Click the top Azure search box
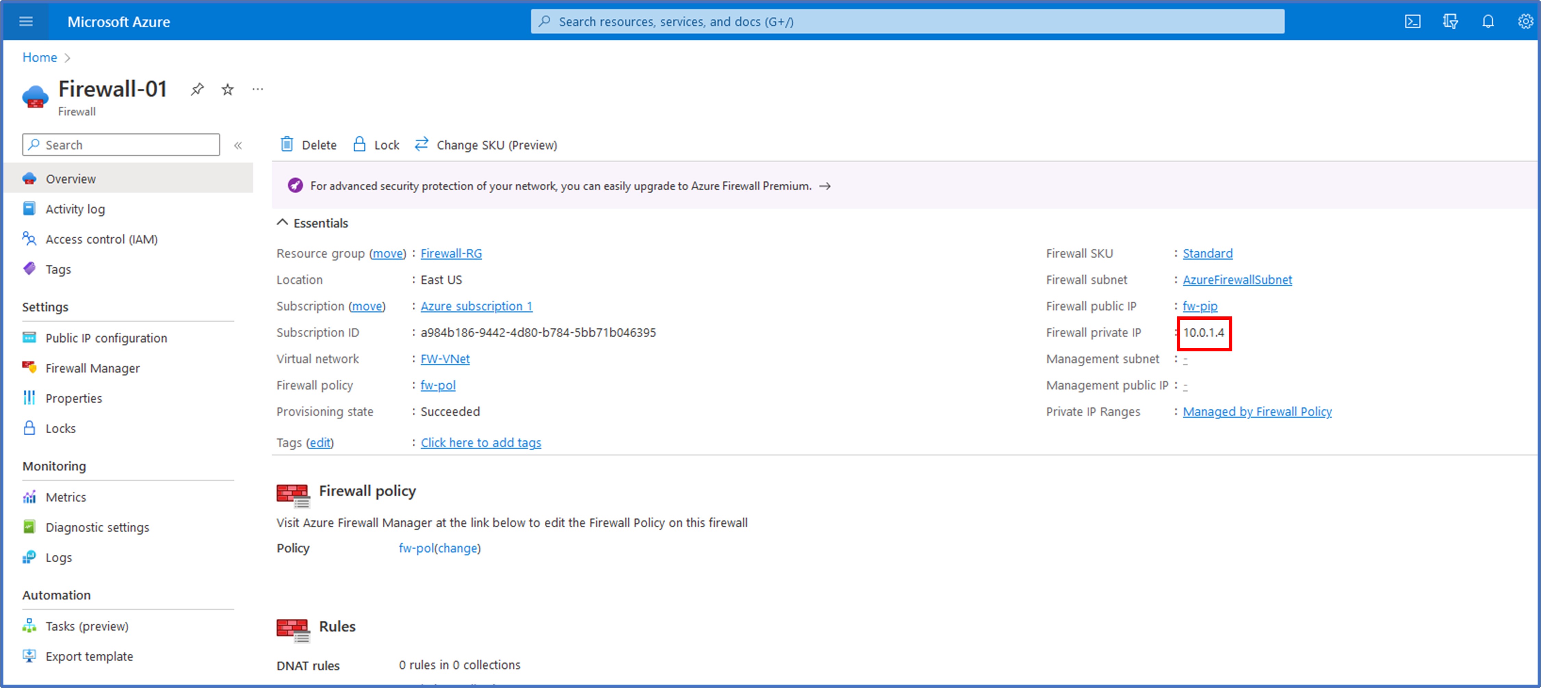This screenshot has width=1541, height=688. point(906,22)
